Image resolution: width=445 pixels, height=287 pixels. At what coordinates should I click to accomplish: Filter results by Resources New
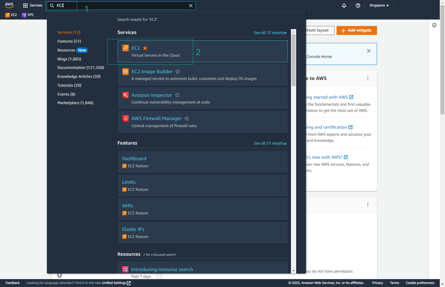pyautogui.click(x=72, y=50)
